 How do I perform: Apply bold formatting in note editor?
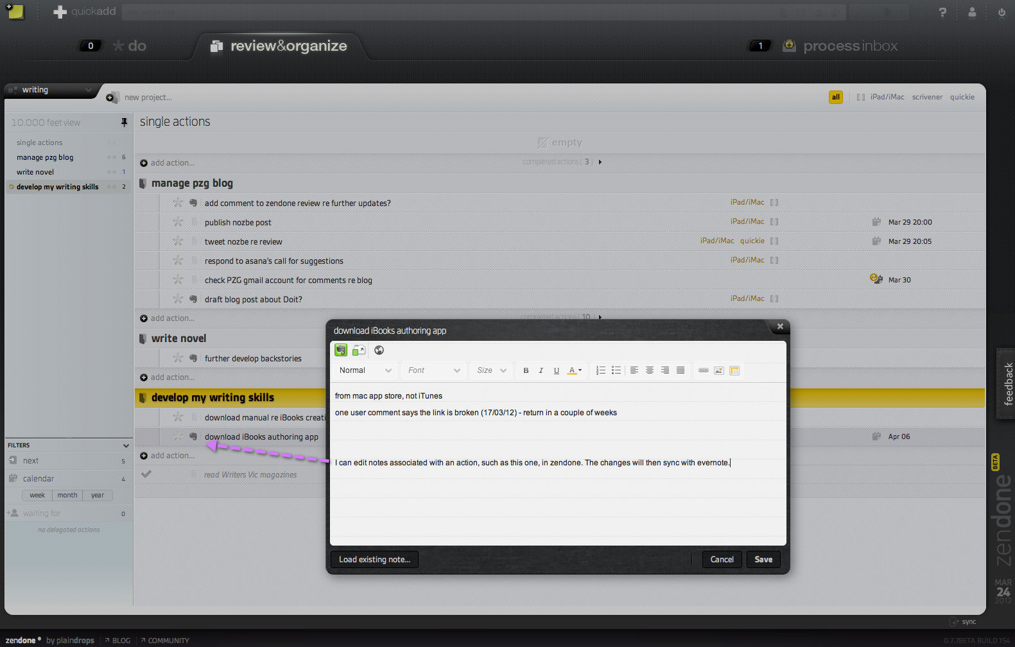click(526, 370)
